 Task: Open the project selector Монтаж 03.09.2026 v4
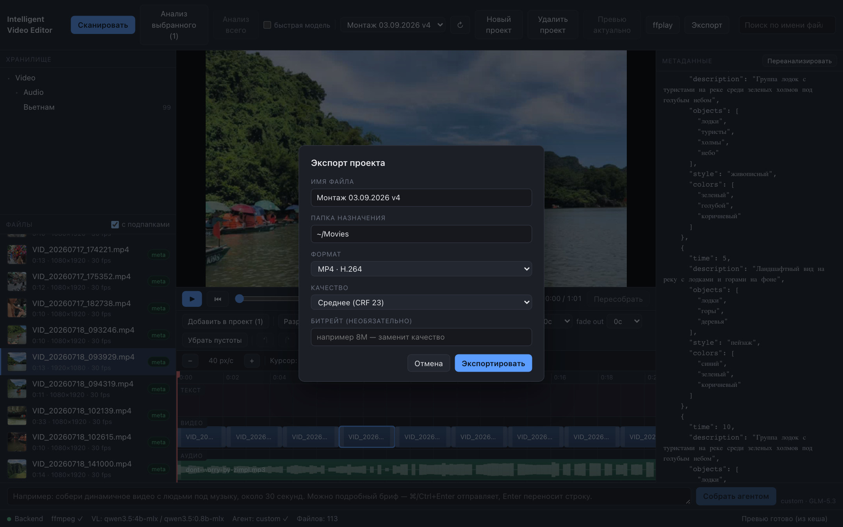(393, 25)
